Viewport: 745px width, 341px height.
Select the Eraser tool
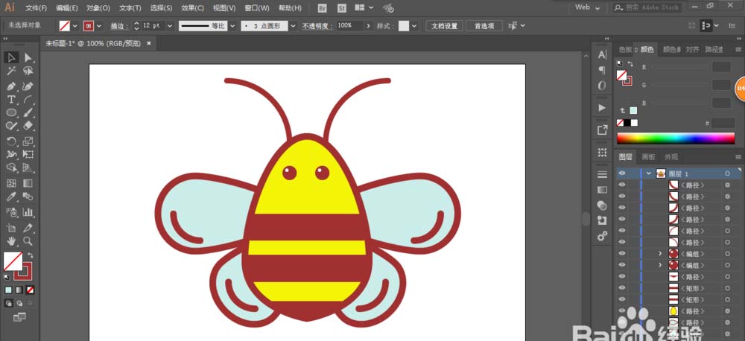click(x=28, y=126)
